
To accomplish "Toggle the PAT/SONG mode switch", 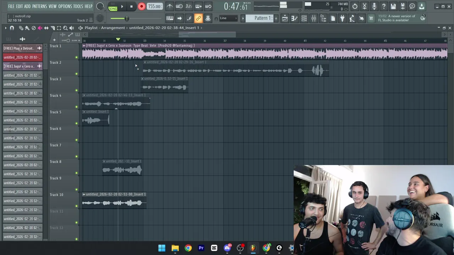I will [113, 7].
